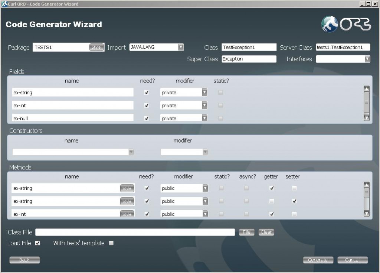Click the Back button
This screenshot has width=380, height=273.
click(24, 260)
